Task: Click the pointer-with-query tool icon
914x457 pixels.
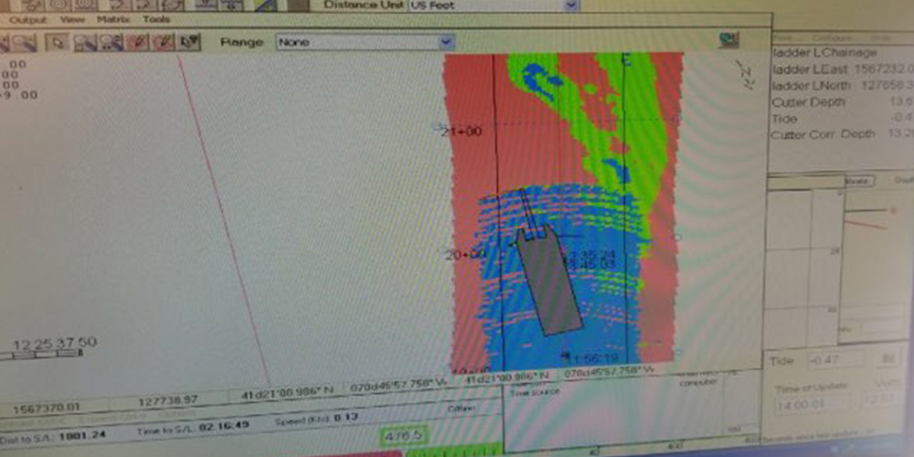Action: [x=189, y=42]
